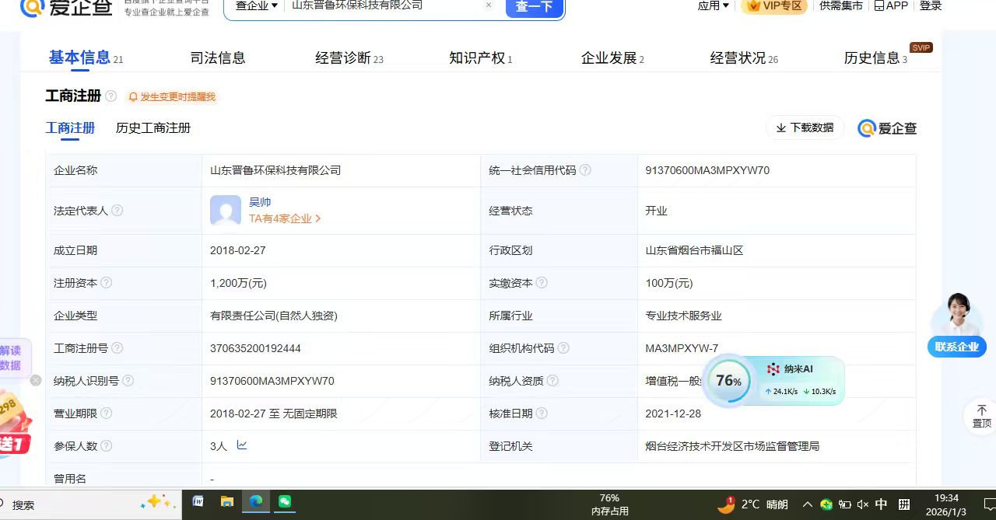Click the 登录 login link

click(931, 5)
